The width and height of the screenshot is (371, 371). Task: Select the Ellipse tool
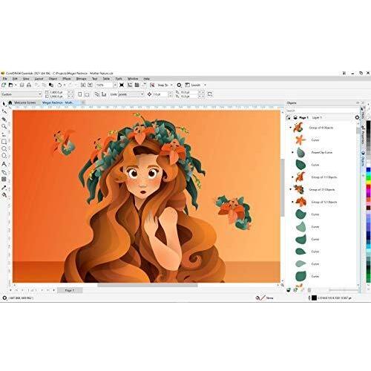coord(4,148)
